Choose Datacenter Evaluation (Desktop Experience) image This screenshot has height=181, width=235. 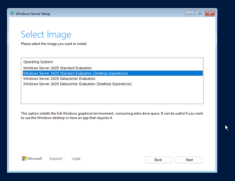(x=113, y=84)
